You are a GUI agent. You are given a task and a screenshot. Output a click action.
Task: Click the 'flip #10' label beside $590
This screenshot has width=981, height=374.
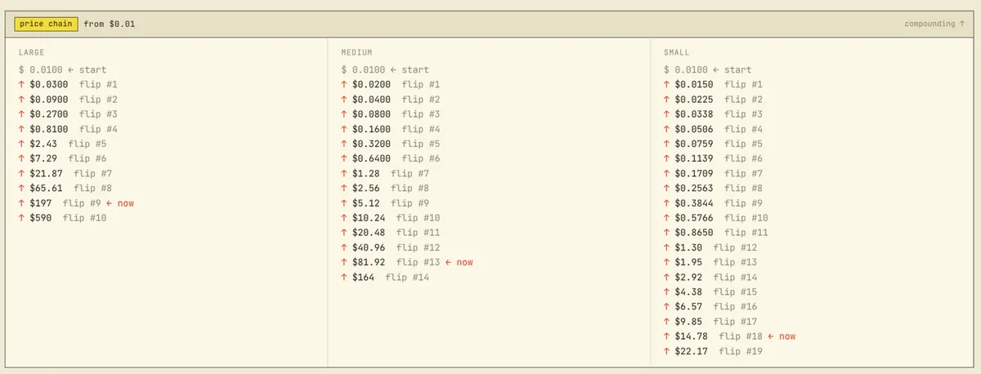(85, 217)
